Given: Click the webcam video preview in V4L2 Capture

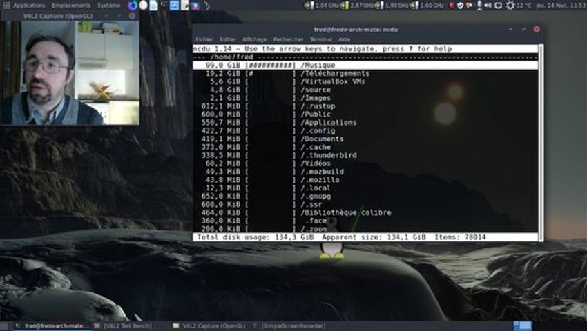Looking at the screenshot, I should tap(70, 72).
